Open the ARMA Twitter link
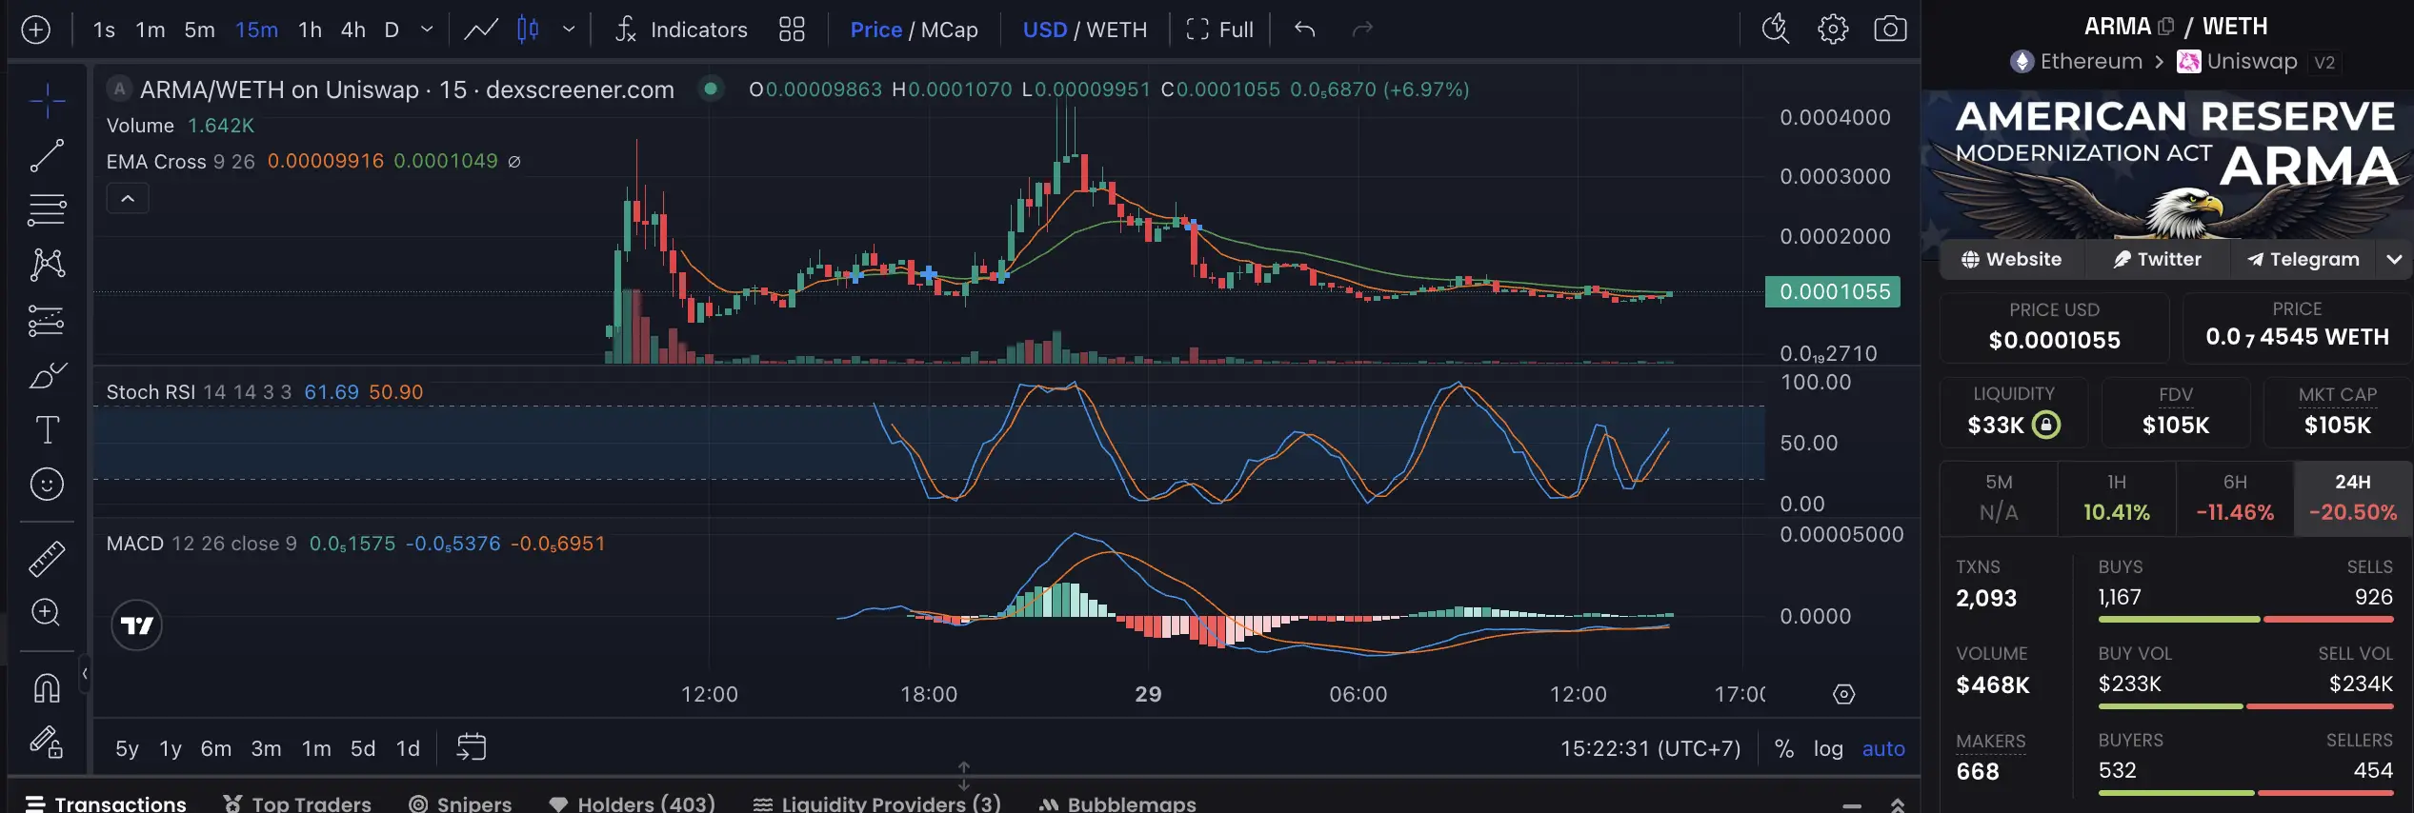This screenshot has height=813, width=2414. [2158, 259]
